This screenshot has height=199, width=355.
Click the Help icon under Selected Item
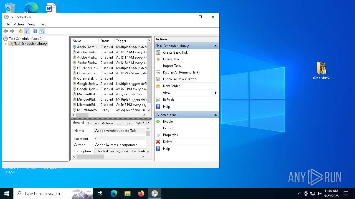[x=158, y=149]
